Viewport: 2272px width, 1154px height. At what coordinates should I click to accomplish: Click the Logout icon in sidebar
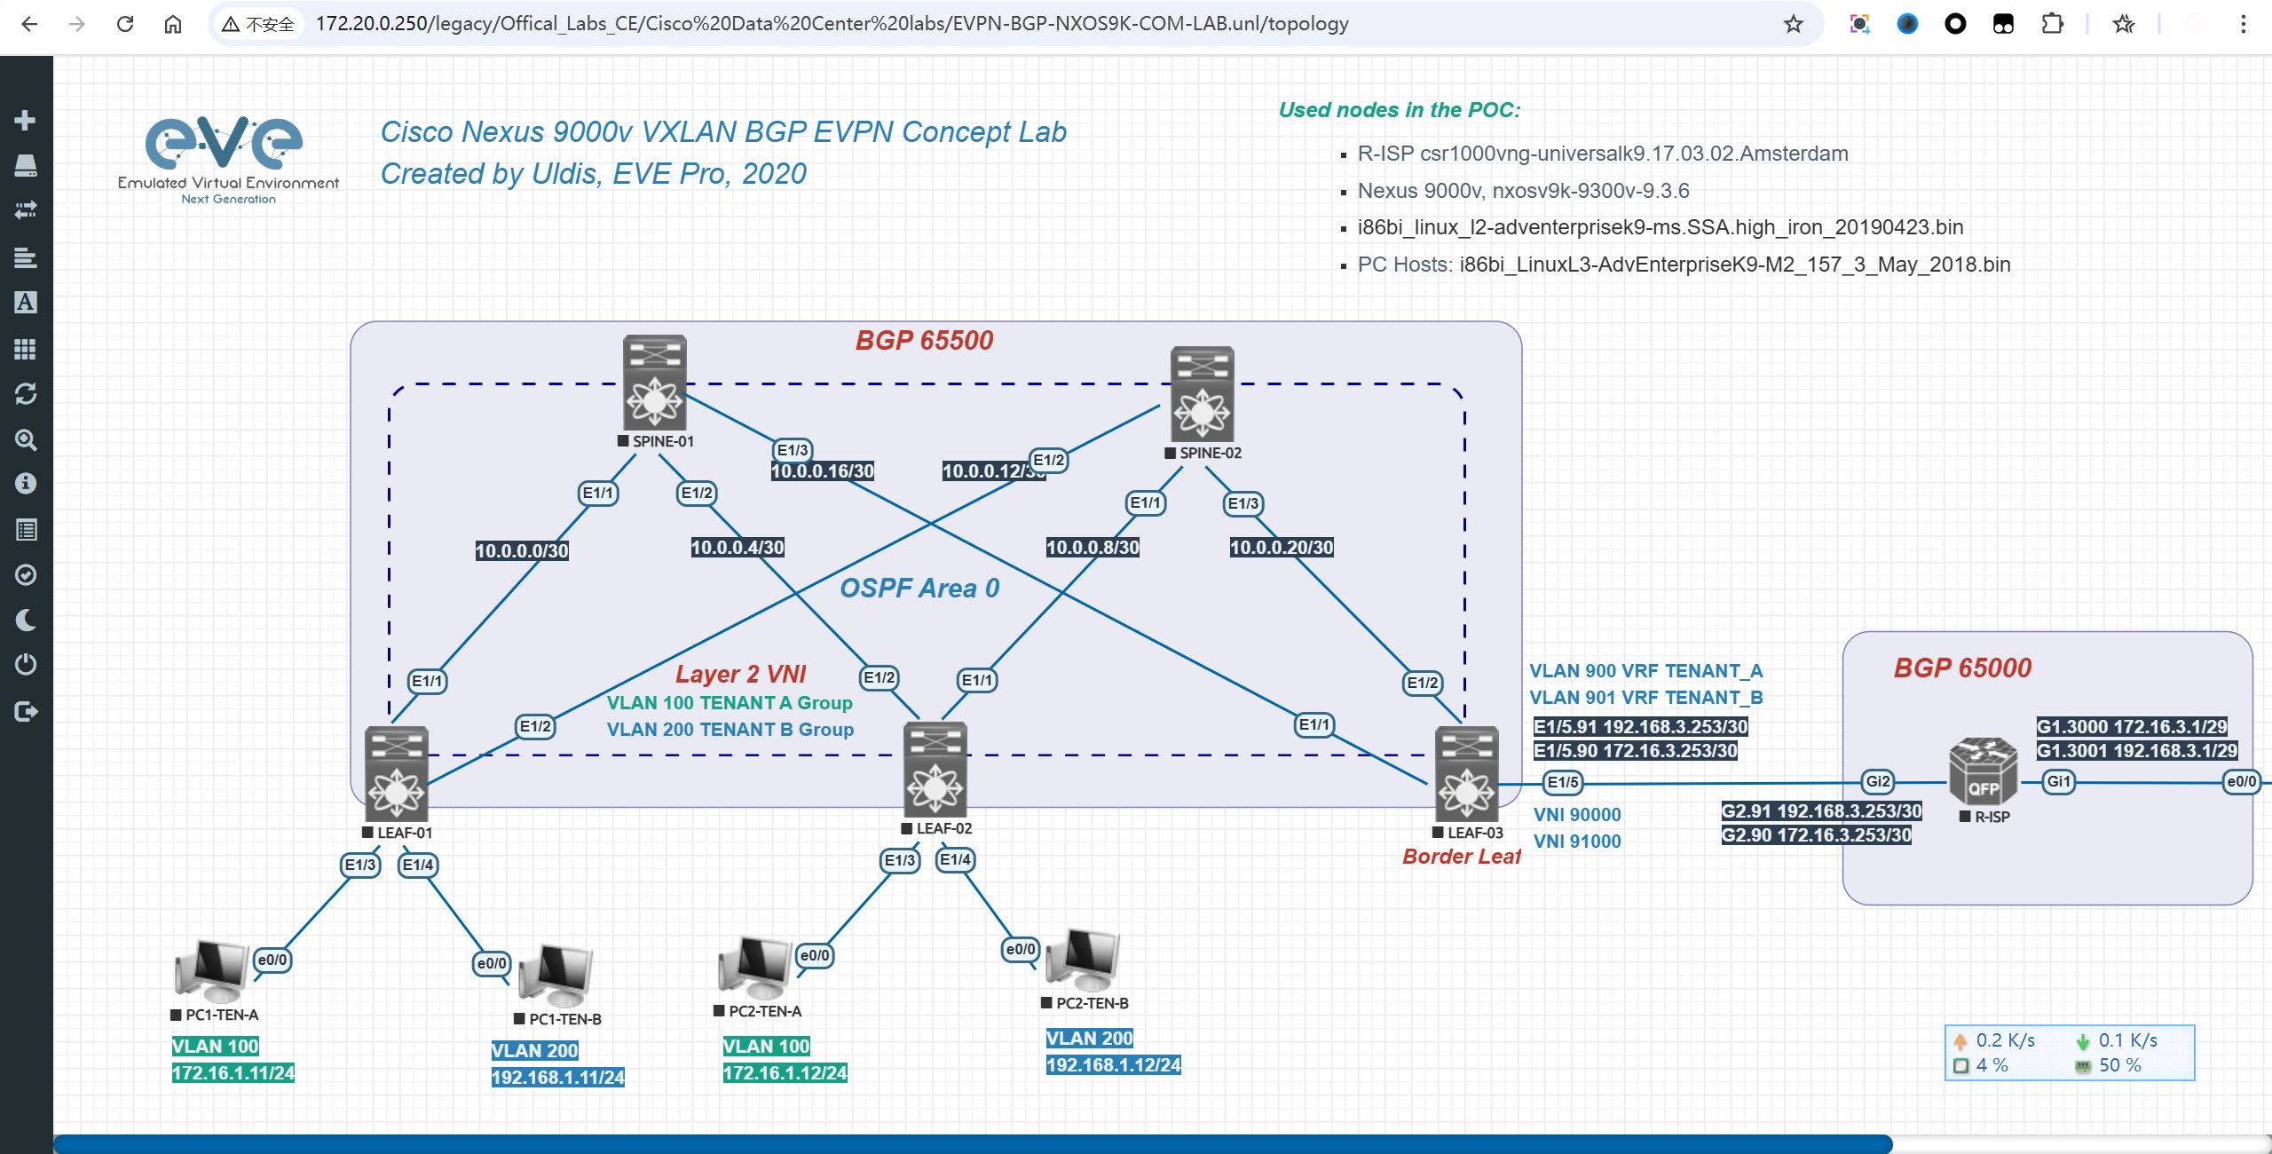pyautogui.click(x=25, y=711)
